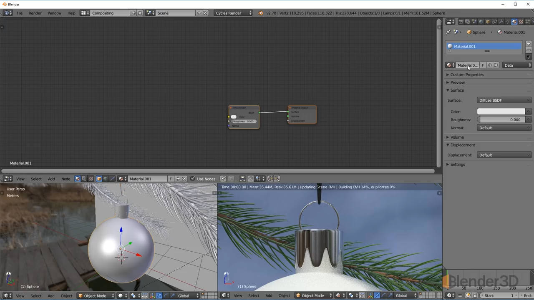Toggle the pin icon in properties breadcrumb
The width and height of the screenshot is (534, 300).
pos(448,32)
